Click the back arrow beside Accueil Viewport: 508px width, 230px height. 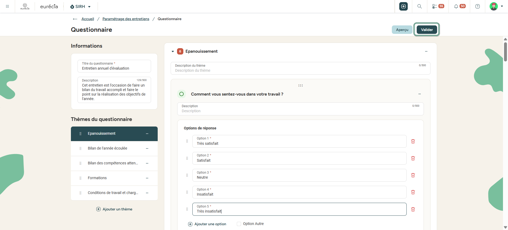(75, 19)
